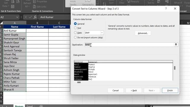The image size is (190, 107).
Task: Cancel the Text to Columns wizard
Action: click(115, 90)
